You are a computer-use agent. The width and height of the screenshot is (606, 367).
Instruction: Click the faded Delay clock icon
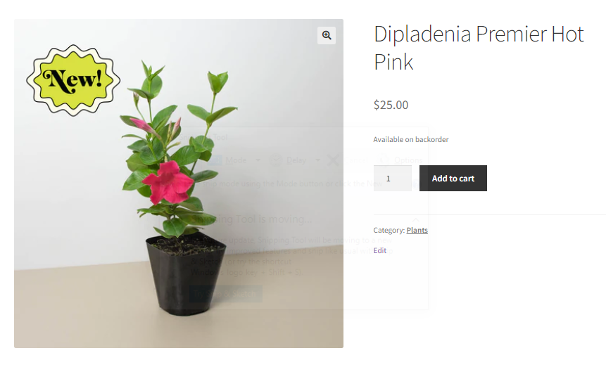(x=276, y=160)
